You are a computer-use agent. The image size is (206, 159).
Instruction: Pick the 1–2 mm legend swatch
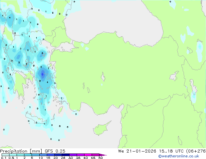click(20, 155)
